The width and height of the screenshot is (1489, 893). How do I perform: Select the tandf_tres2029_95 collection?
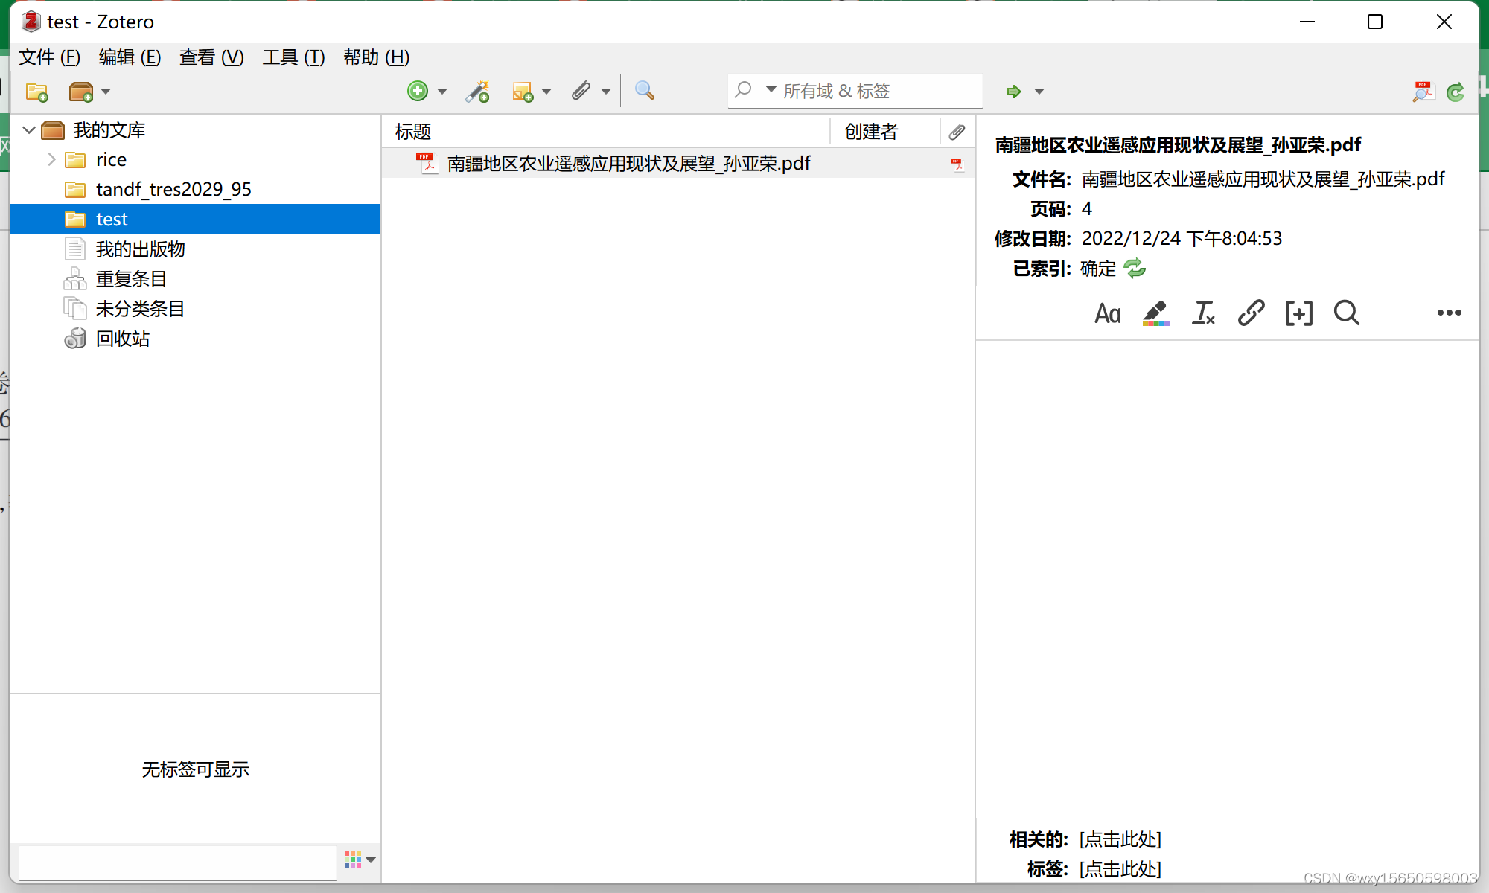[x=173, y=189]
